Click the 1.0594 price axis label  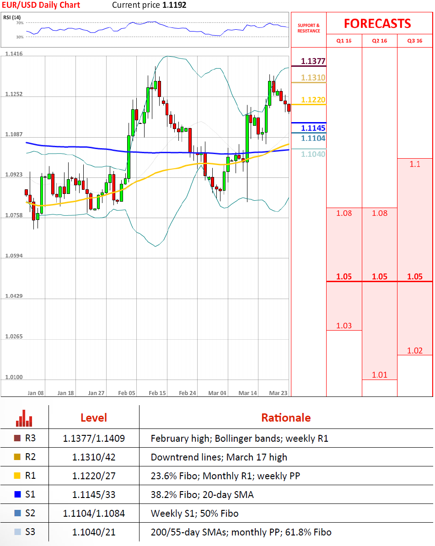(14, 256)
